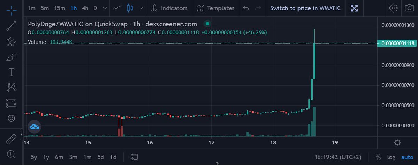Select the 4h timeframe
Viewport: 418px width, 165px height.
[x=85, y=8]
